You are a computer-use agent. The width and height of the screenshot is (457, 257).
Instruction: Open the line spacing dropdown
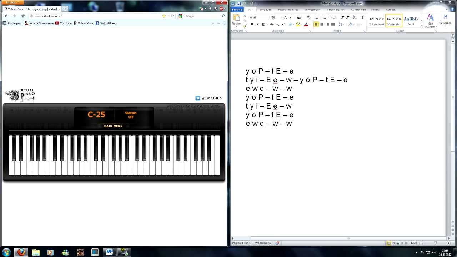342,24
